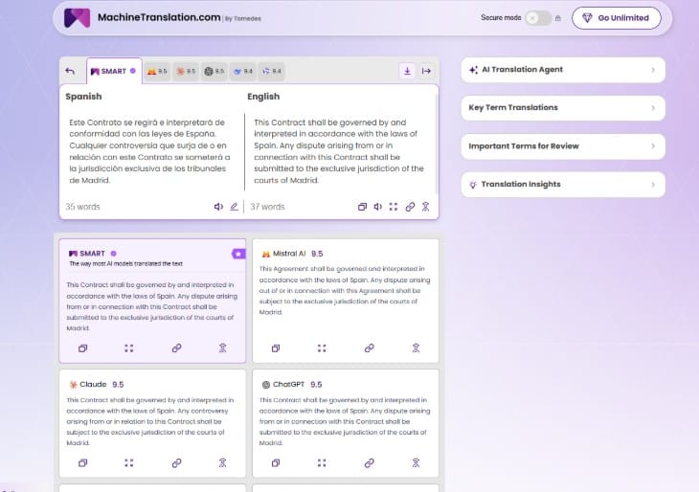Image resolution: width=699 pixels, height=492 pixels.
Task: Click the '35 words' count
Action: click(82, 207)
